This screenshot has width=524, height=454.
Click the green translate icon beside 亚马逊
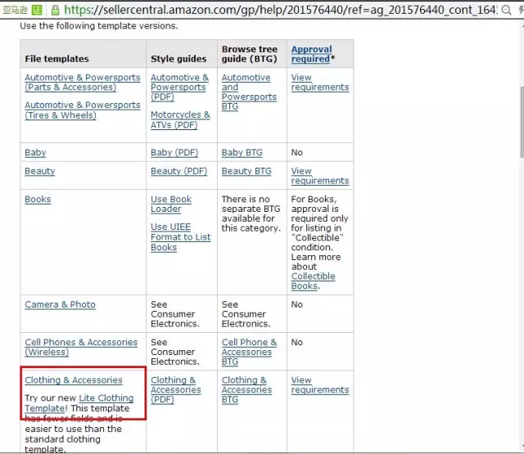coord(37,10)
